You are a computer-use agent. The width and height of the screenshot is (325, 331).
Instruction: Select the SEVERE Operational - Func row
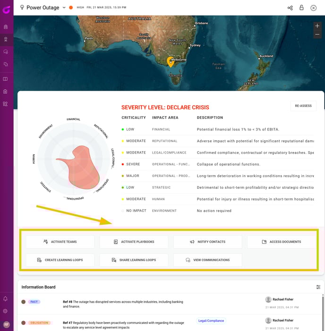coord(217,164)
